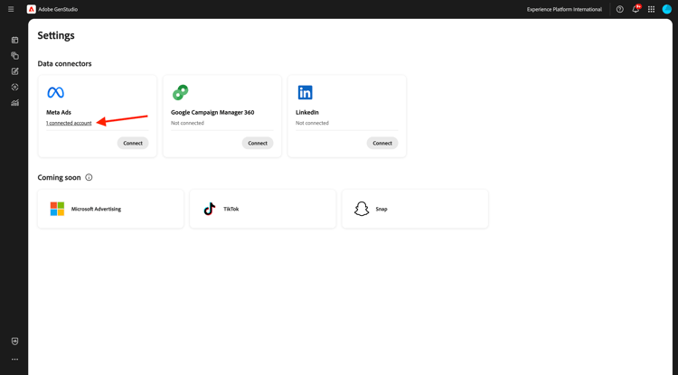Open the 1 connected account link
This screenshot has height=375, width=678.
tap(69, 123)
